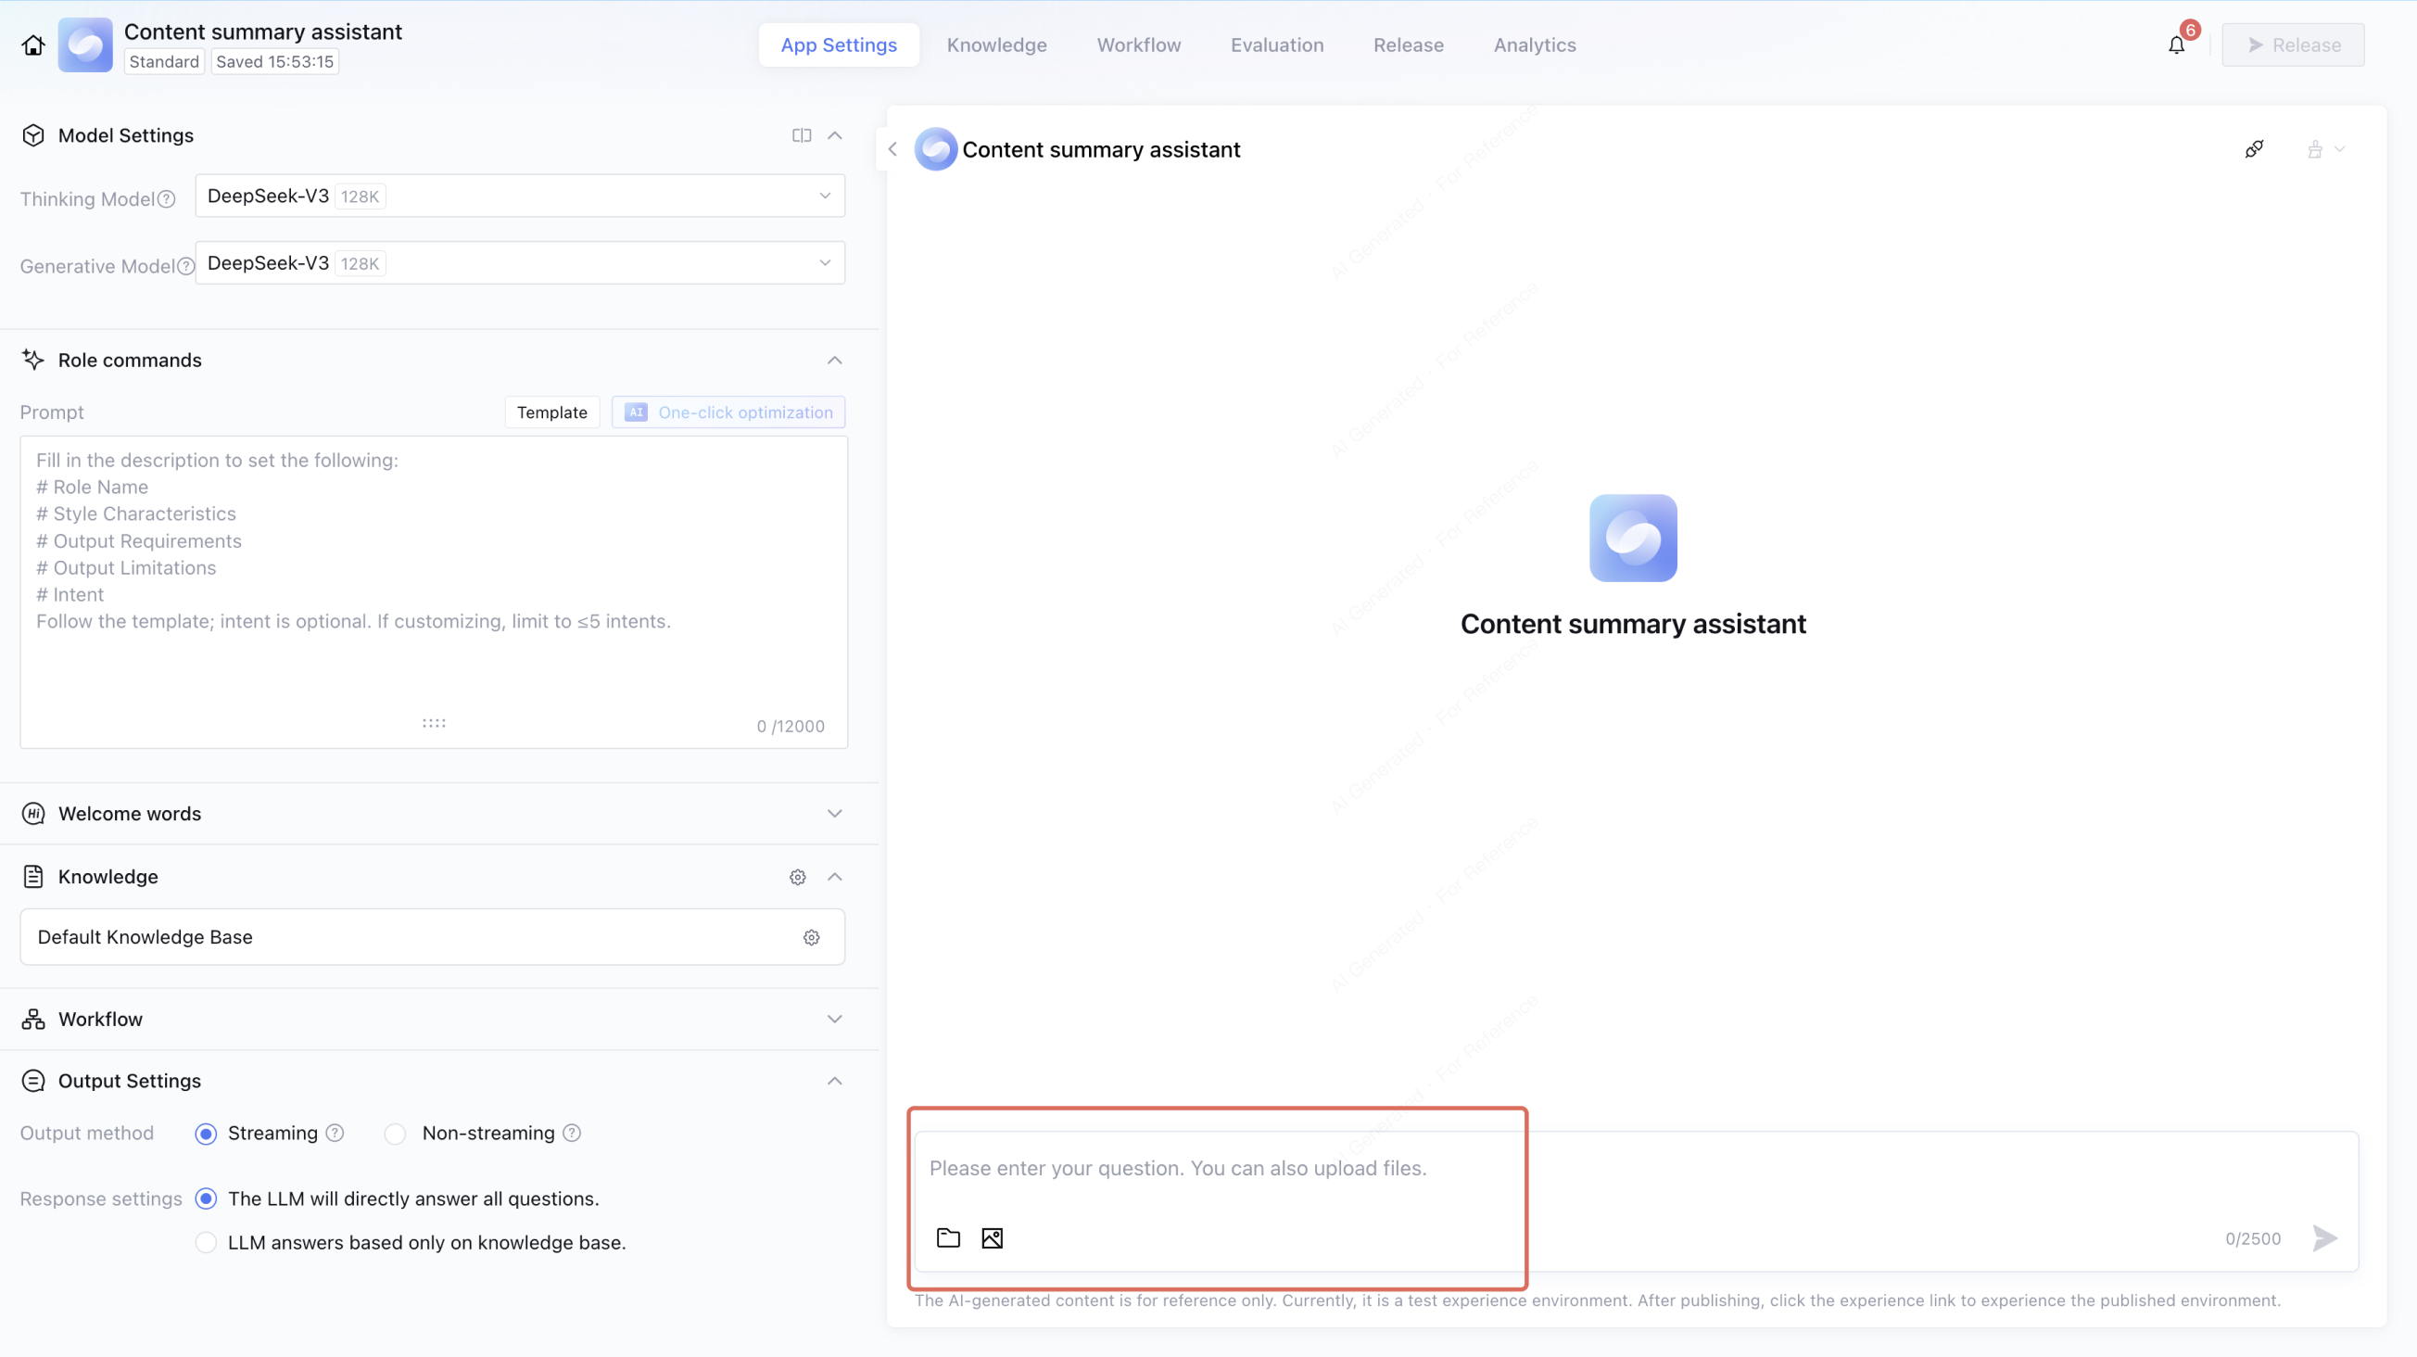Image resolution: width=2417 pixels, height=1357 pixels.
Task: Toggle split view icon in Model Settings
Action: (802, 135)
